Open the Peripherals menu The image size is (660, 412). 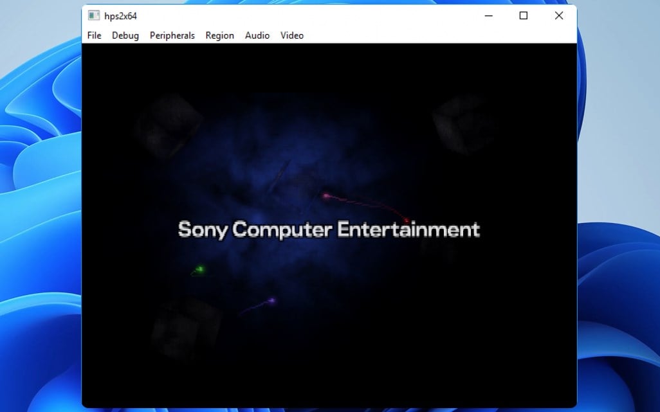[172, 35]
